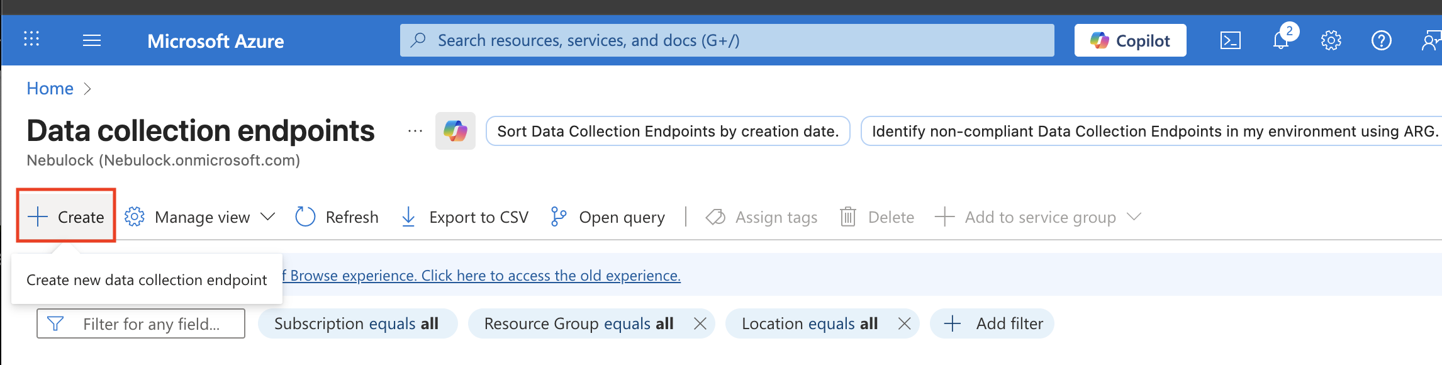This screenshot has height=365, width=1442.
Task: Export the list to CSV
Action: (465, 217)
